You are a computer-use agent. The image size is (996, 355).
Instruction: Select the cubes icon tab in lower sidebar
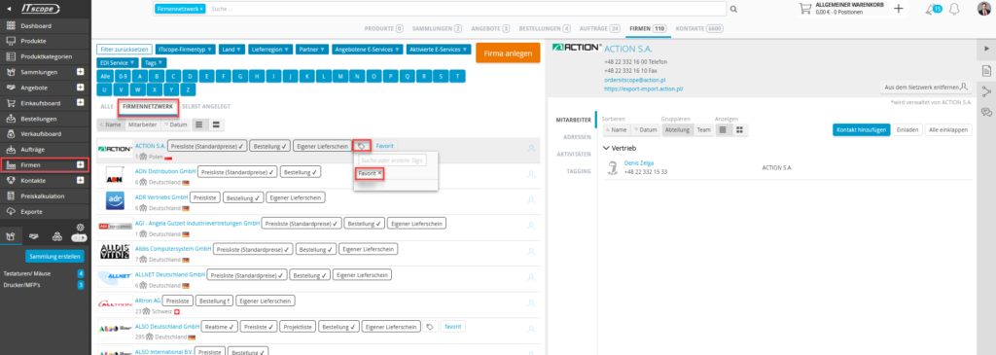pyautogui.click(x=57, y=236)
